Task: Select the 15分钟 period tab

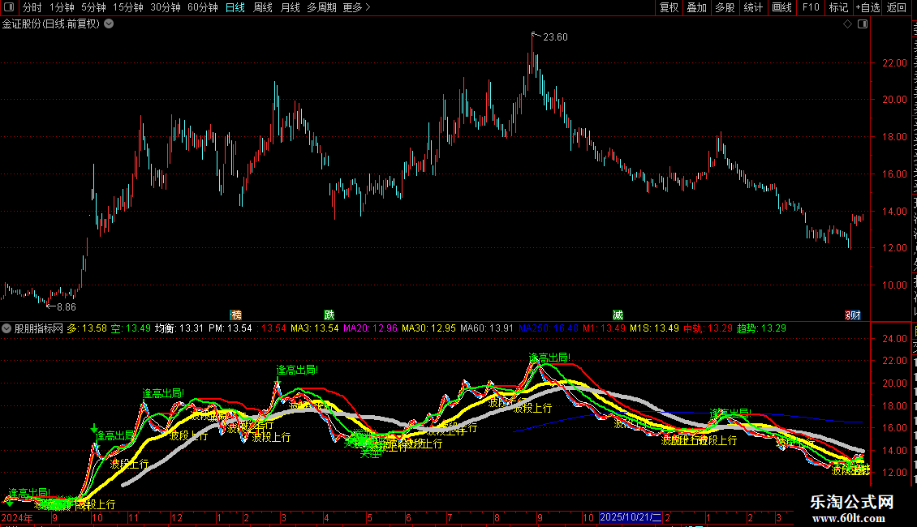Action: click(128, 7)
